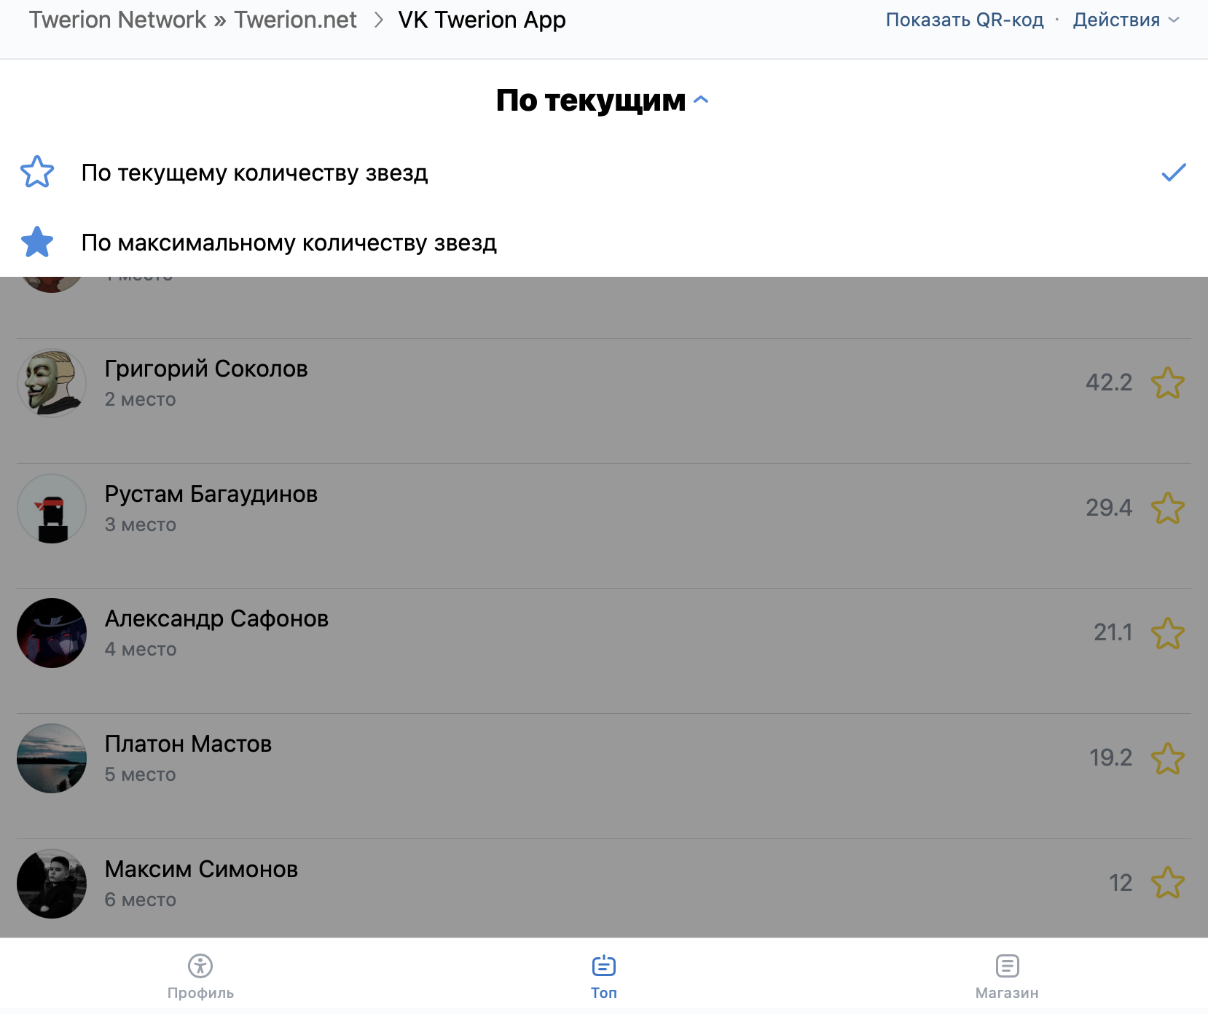Switch to the Топ tab
Screen dimensions: 1208x1014
(x=604, y=977)
